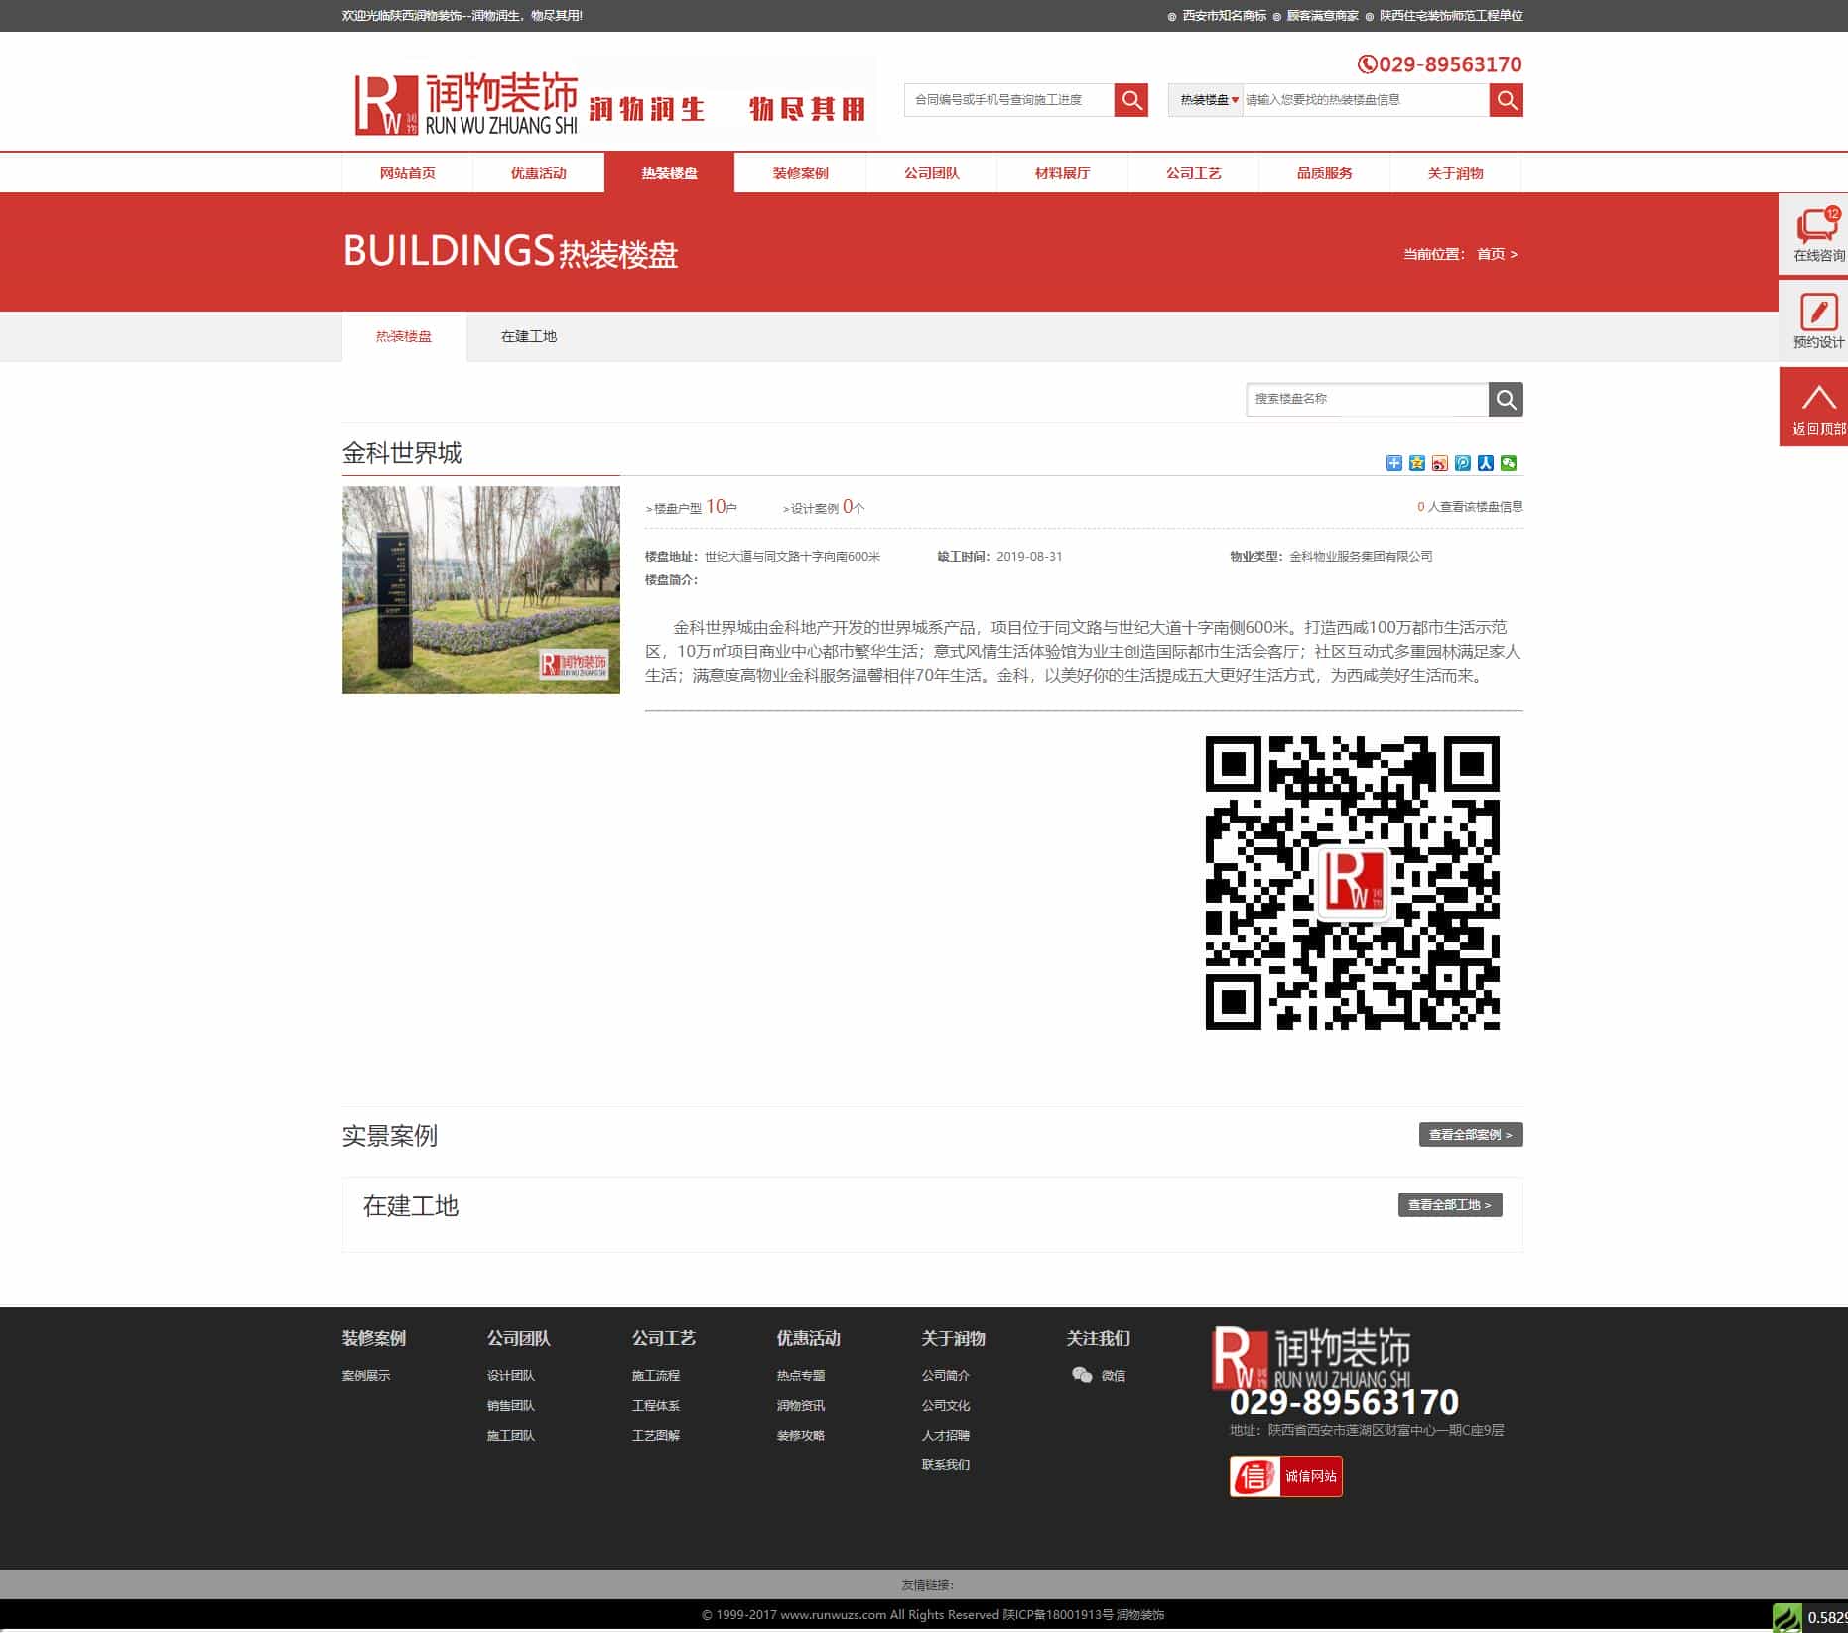This screenshot has height=1633, width=1848.
Task: Click the footer 装修案例 heading
Action: [374, 1338]
